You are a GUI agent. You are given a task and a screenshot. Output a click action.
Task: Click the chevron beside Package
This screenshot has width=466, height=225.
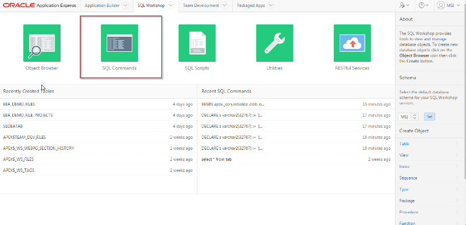click(x=457, y=201)
